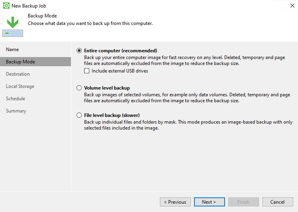Screen dimensions: 298x212
Task: Click the bold Backup Mode header title
Action: [42, 16]
